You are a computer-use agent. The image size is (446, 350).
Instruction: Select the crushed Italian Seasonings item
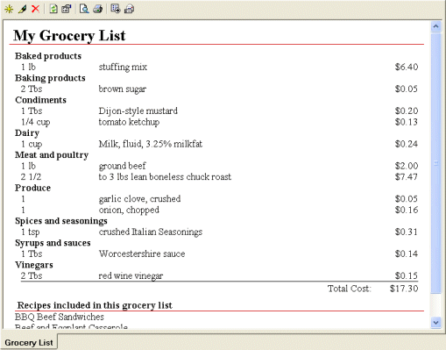pos(151,232)
